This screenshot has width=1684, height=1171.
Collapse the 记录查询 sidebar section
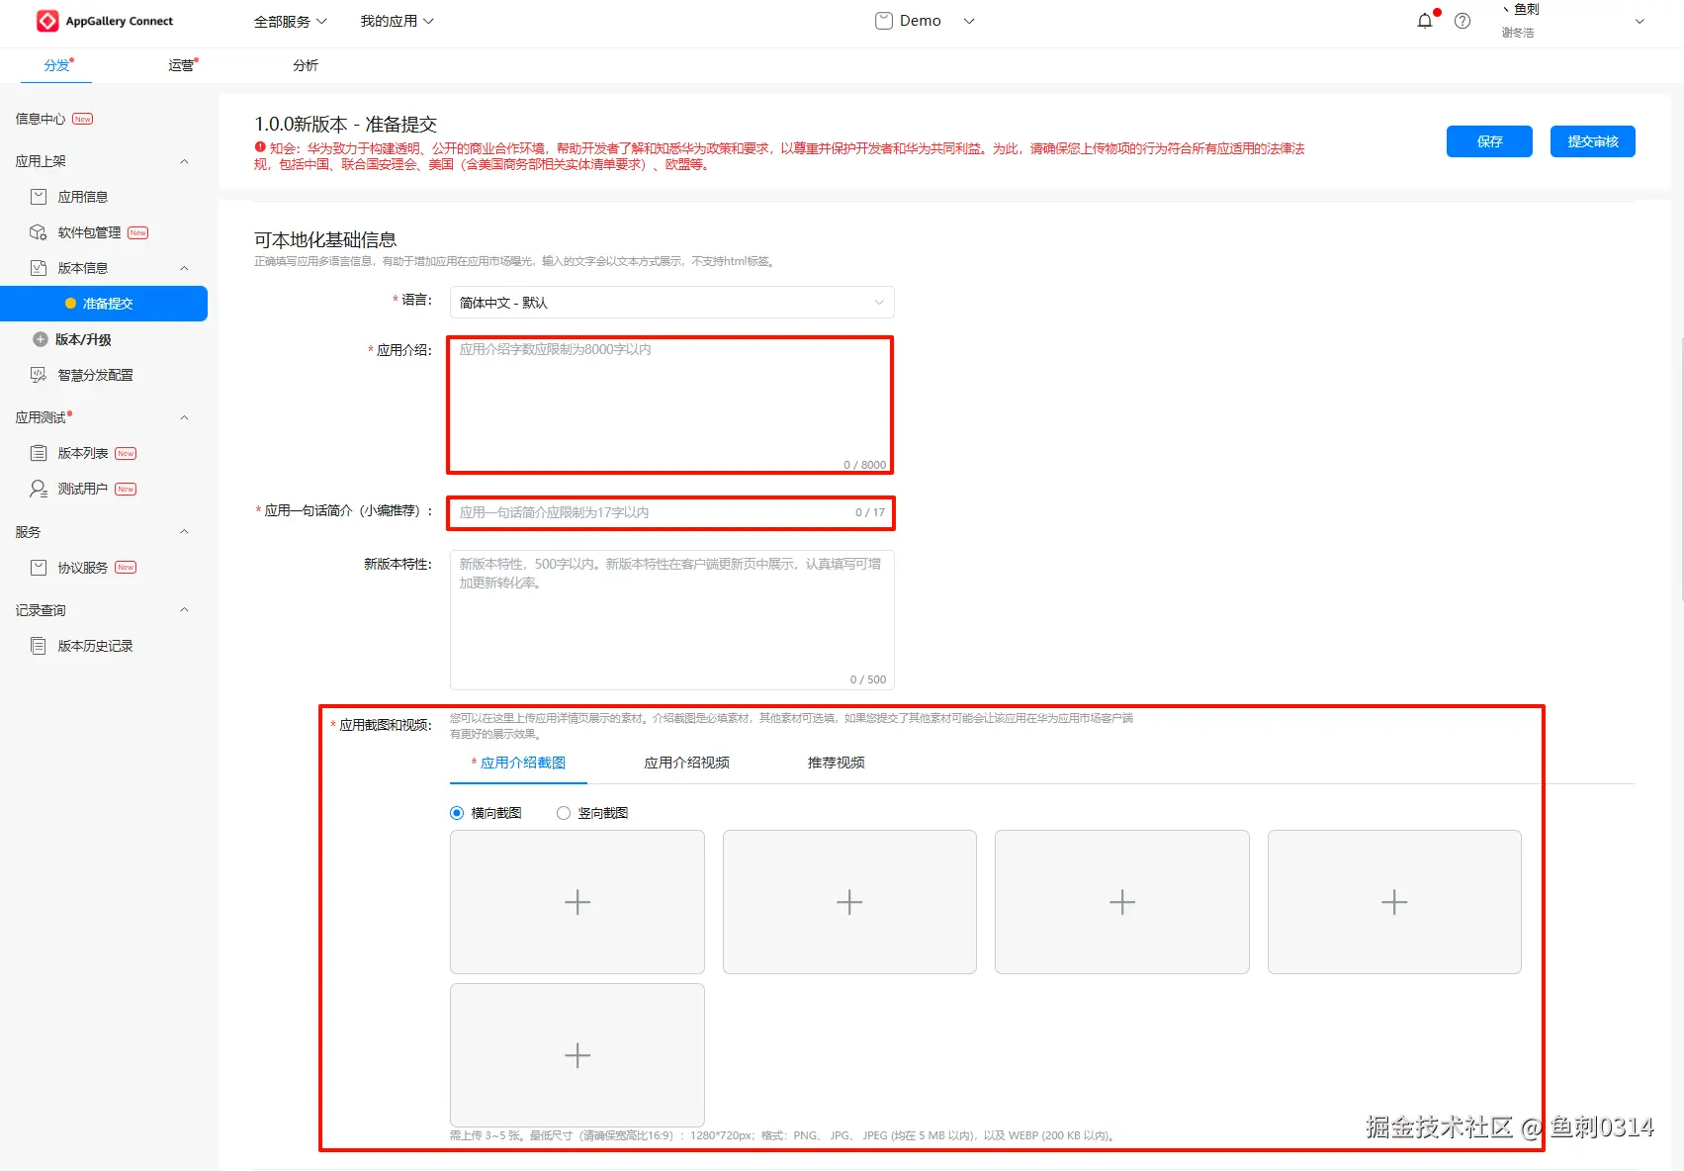(x=184, y=610)
